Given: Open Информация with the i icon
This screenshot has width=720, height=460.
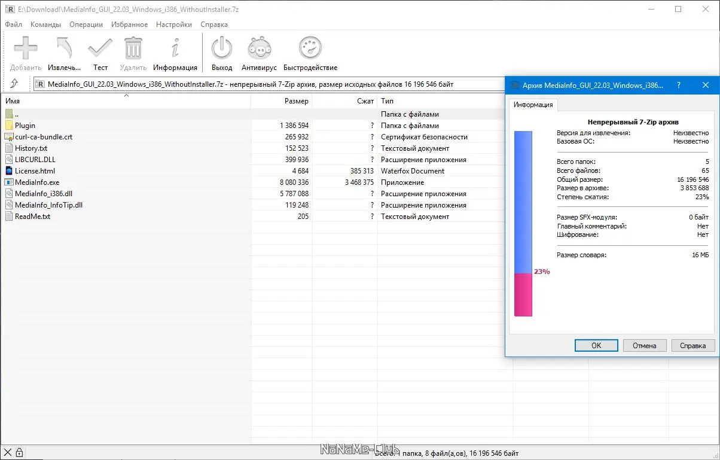Looking at the screenshot, I should (x=175, y=47).
